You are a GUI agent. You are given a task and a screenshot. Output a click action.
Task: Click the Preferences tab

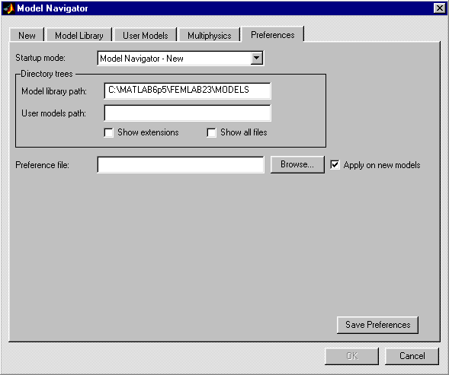[x=273, y=34]
